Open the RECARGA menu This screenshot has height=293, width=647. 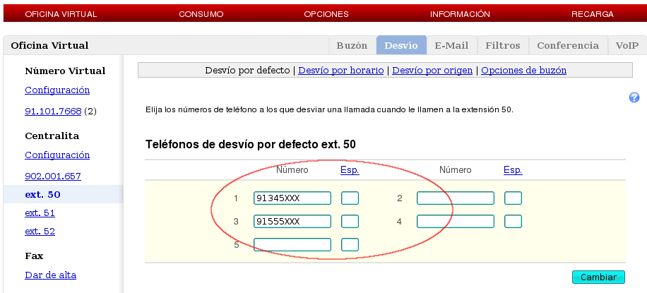click(x=592, y=14)
